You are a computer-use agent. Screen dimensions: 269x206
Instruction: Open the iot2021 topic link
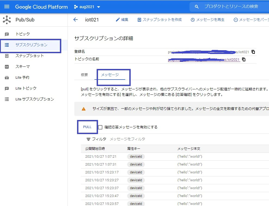(x=204, y=59)
